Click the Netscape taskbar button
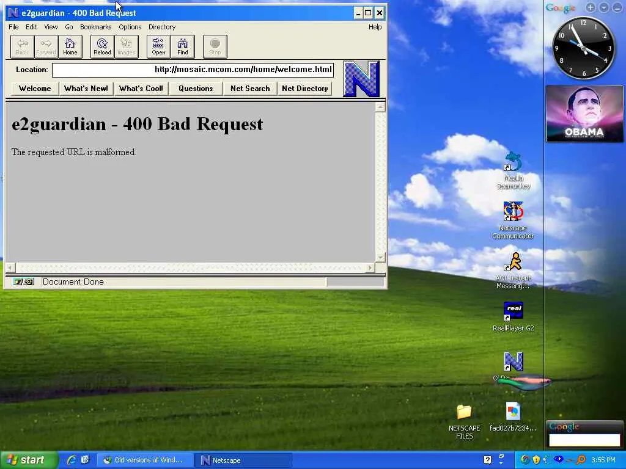 243,460
